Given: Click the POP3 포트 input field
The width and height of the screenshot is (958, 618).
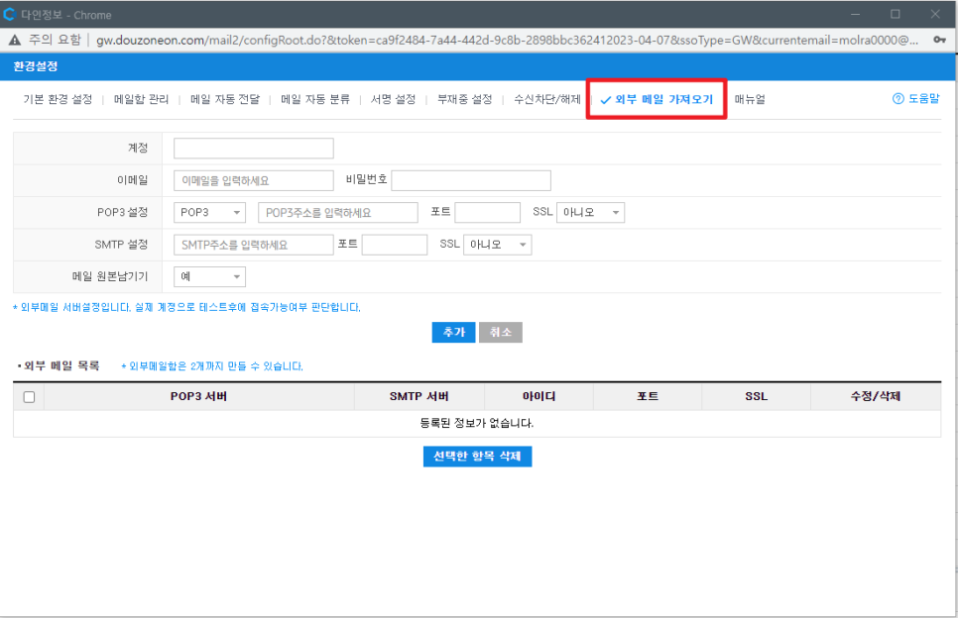Looking at the screenshot, I should tap(488, 212).
